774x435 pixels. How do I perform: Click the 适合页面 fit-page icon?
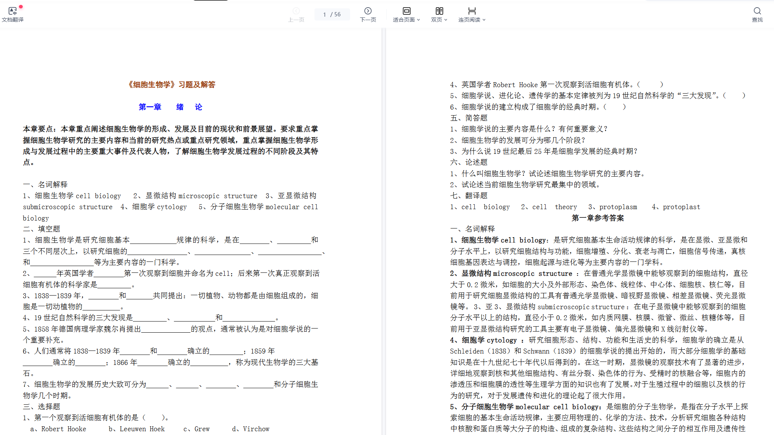point(407,11)
